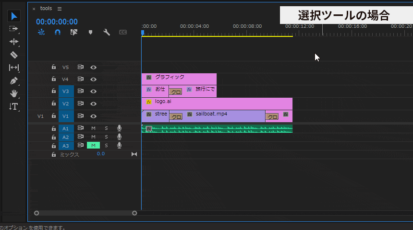Select the logo.ai clip on V2
This screenshot has width=413, height=230.
pos(217,103)
